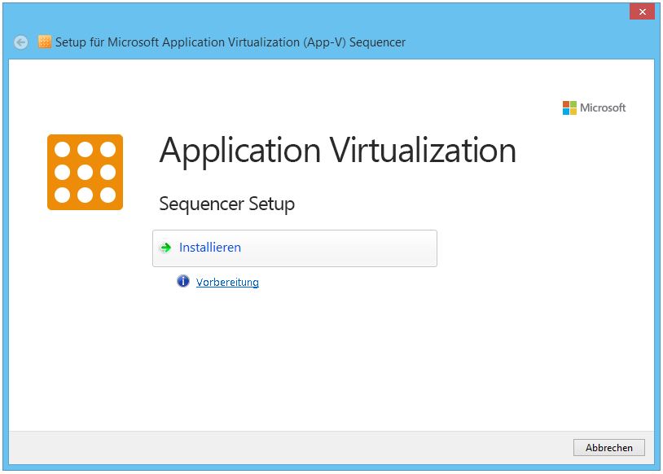
Task: Click the back arrow in the title bar
Action: tap(21, 42)
